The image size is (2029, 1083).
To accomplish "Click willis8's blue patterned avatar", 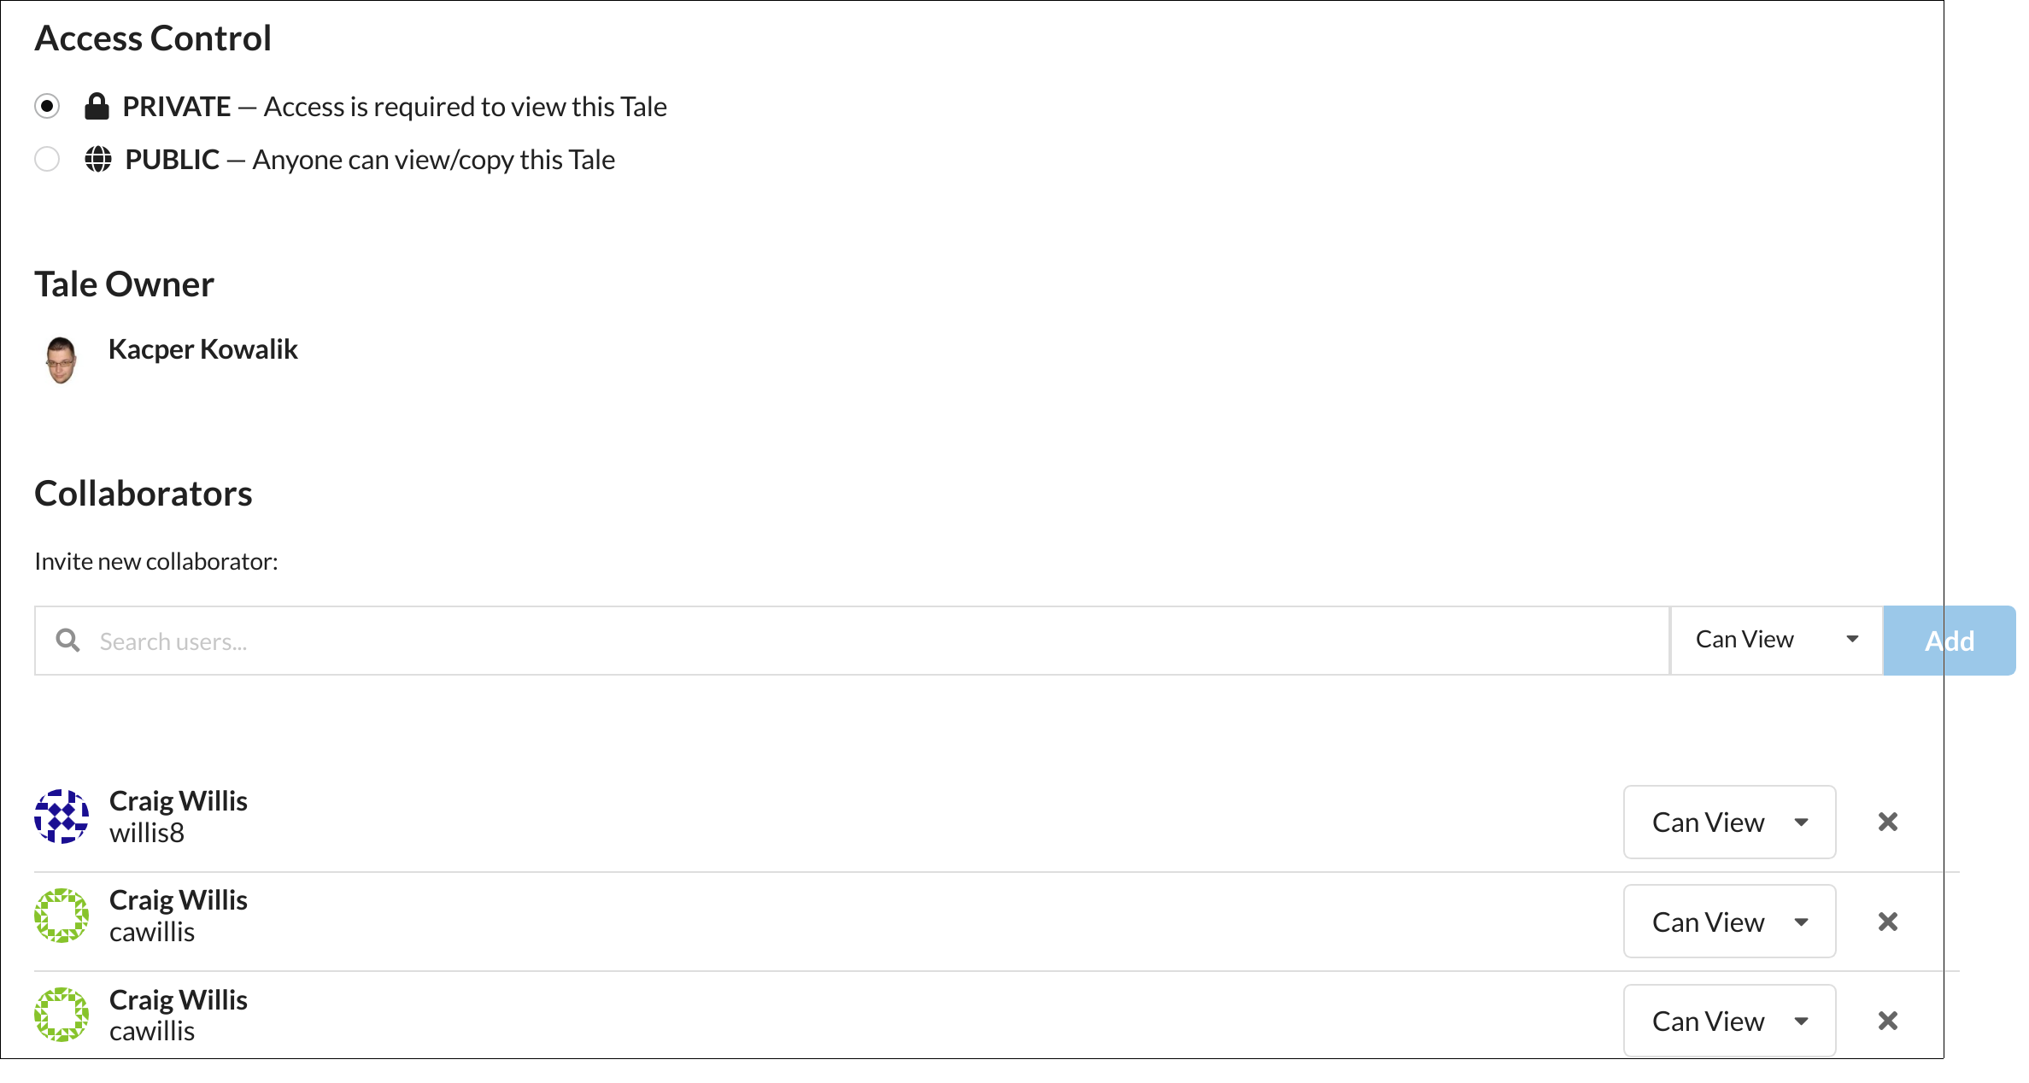I will pos(61,817).
